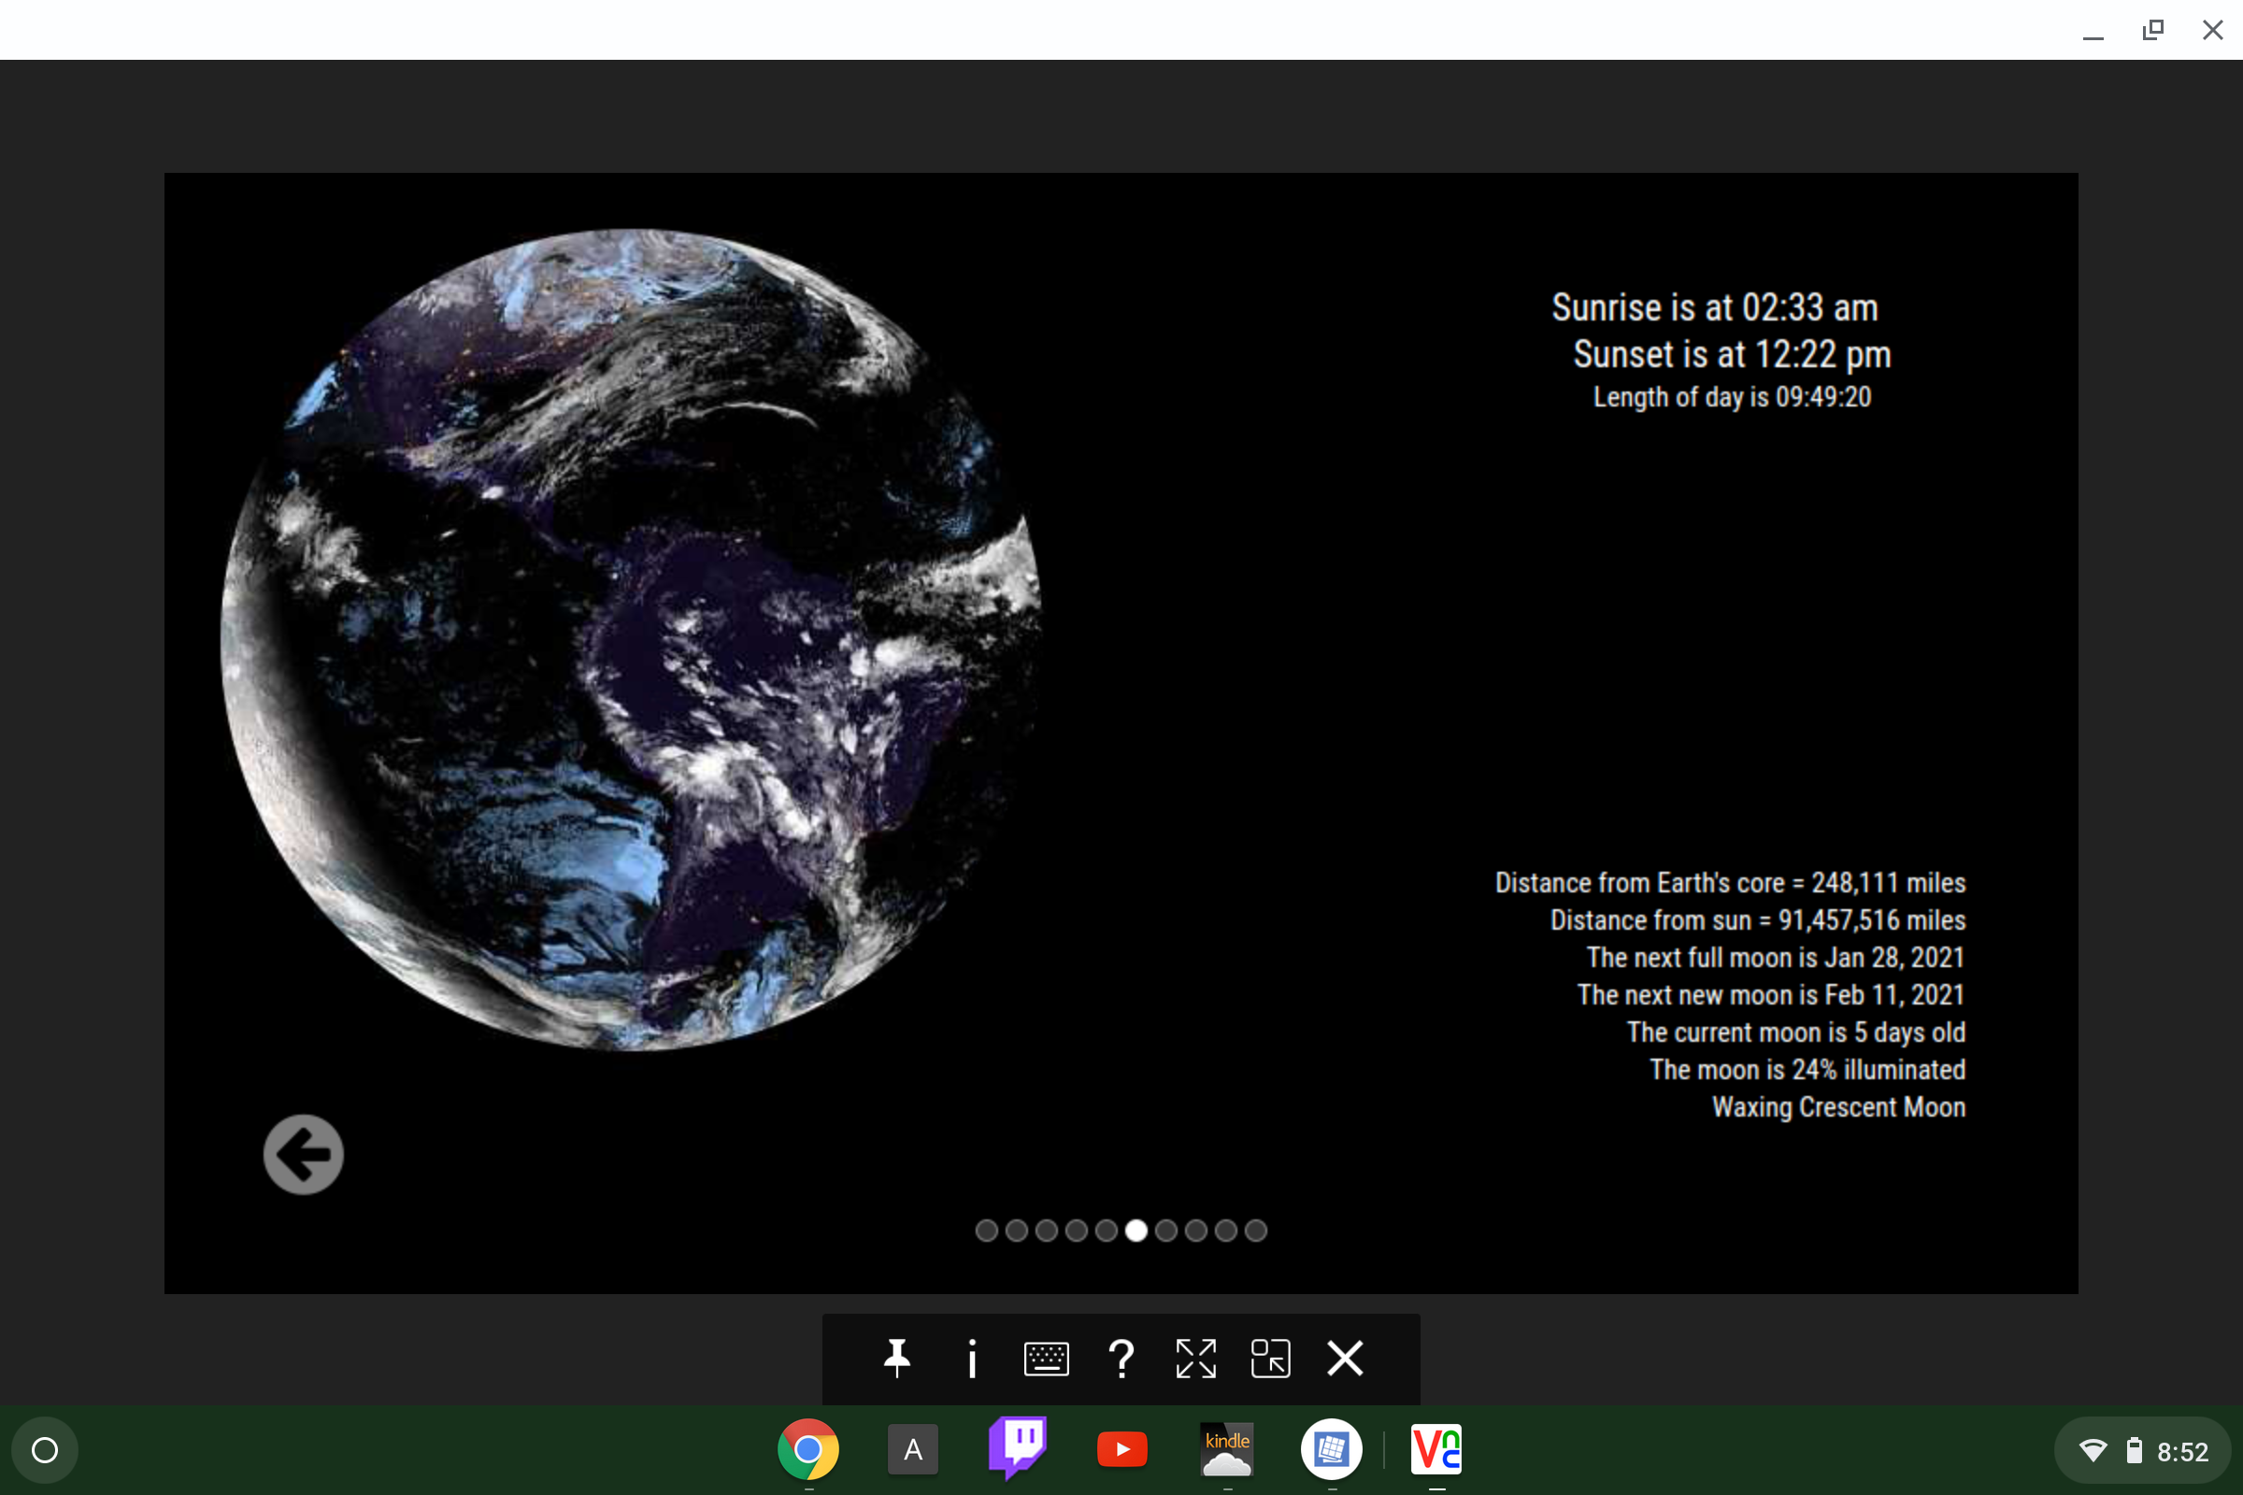
Task: Open help with question mark icon
Action: click(1121, 1358)
